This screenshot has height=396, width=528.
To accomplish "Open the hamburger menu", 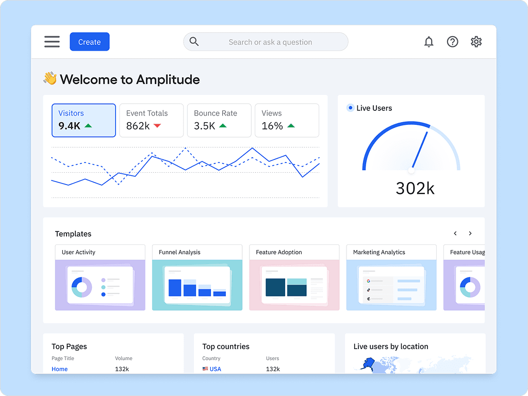I will pos(52,42).
